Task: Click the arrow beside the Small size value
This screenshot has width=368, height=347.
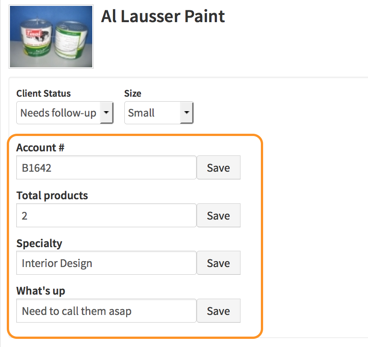Action: click(187, 113)
